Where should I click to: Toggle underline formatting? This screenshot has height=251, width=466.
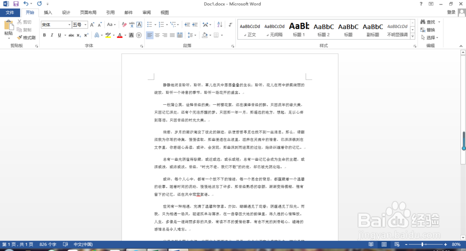click(60, 35)
